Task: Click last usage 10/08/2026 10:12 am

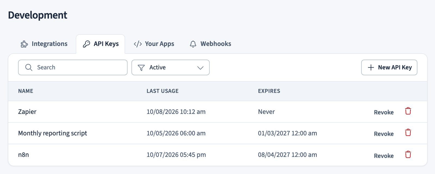Action: [176, 112]
